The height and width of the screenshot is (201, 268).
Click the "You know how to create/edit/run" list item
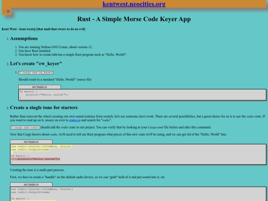click(x=72, y=55)
